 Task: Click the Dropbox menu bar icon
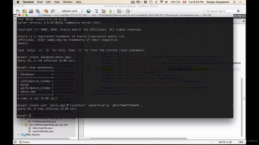click(x=145, y=2)
